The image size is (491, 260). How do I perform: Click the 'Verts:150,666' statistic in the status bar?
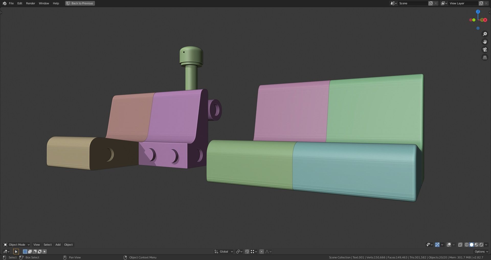(x=376, y=257)
